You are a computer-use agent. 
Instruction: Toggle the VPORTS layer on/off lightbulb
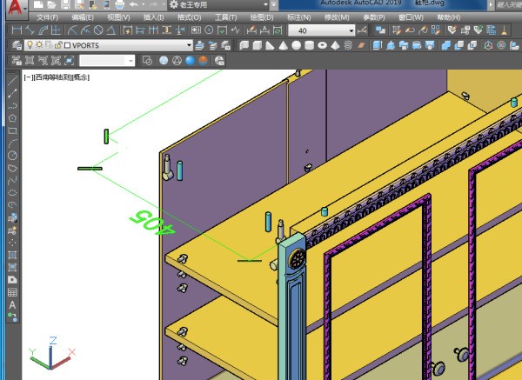pos(29,45)
